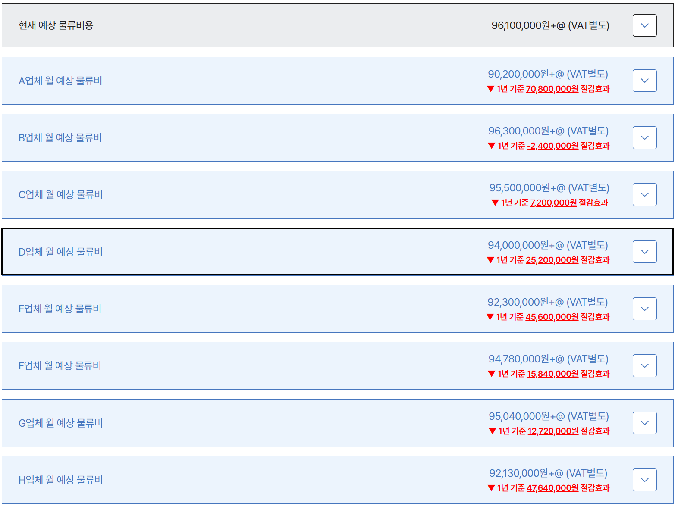Click the 7,200,000원 underlined amount

(x=553, y=203)
